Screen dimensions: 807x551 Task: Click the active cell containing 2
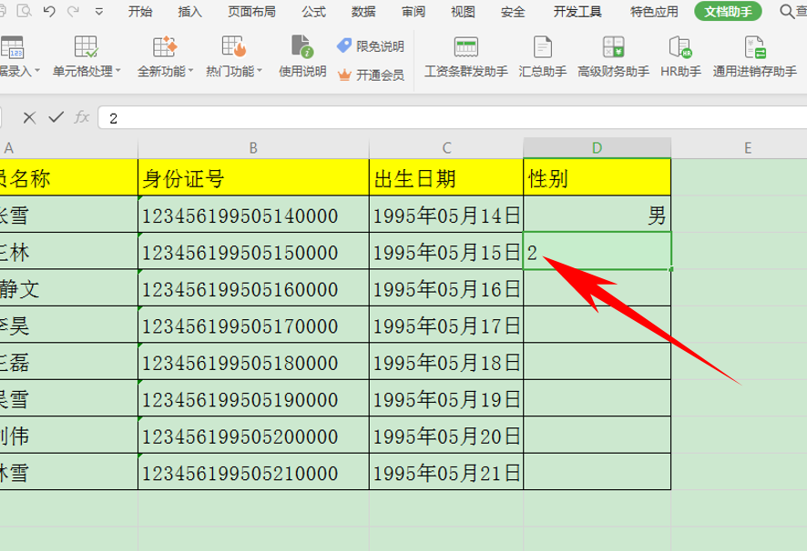point(597,251)
